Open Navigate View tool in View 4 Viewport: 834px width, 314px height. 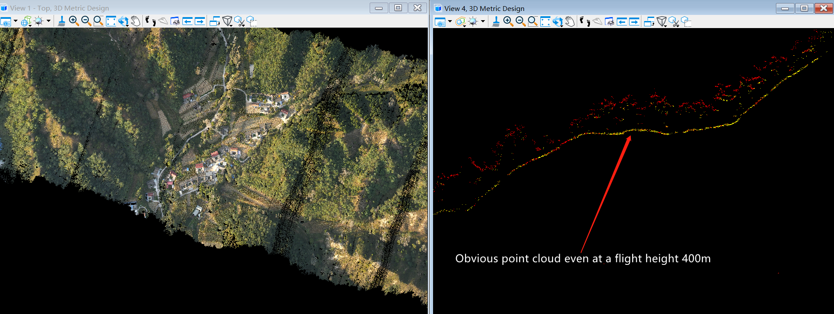point(609,21)
